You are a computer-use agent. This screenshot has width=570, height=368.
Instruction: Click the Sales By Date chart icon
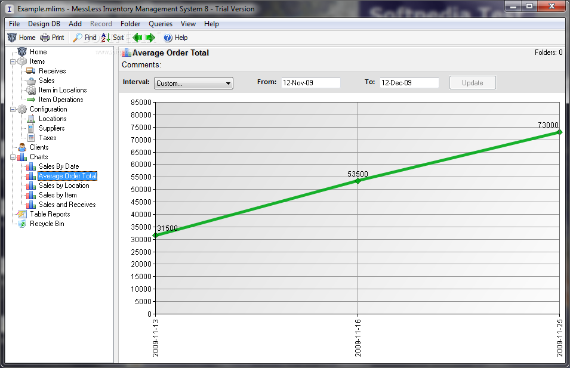click(x=31, y=166)
